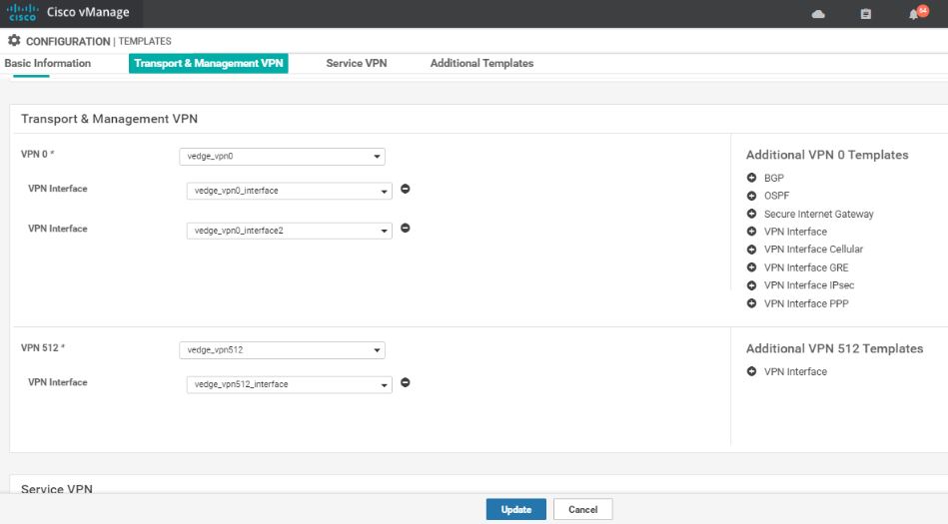Open the vedge_vpn512 template dropdown

pos(283,350)
